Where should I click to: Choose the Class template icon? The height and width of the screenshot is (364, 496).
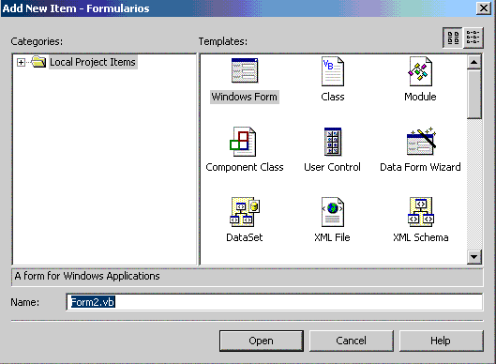pos(333,71)
